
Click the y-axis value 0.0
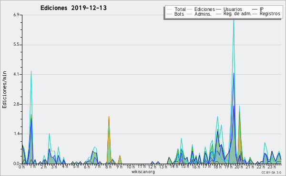(16, 164)
